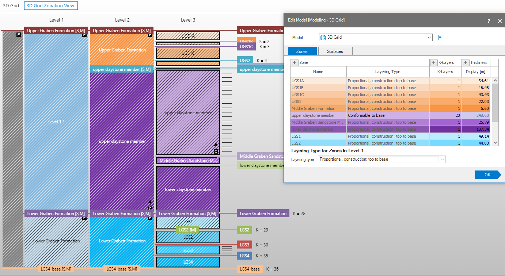Select the UGS1A zone row in table
The width and height of the screenshot is (505, 276).
click(318, 81)
